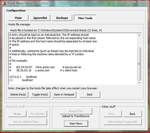Click Info on selected item button

pos(28,122)
